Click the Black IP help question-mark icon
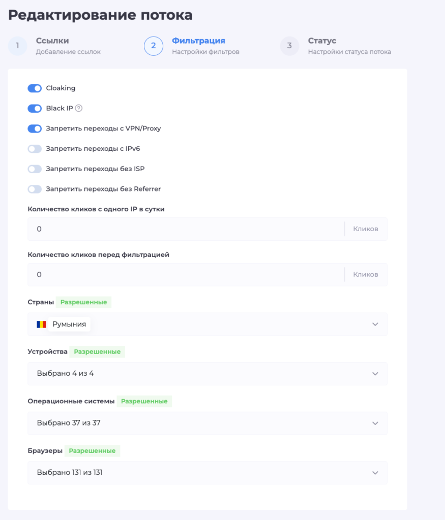 [x=79, y=108]
